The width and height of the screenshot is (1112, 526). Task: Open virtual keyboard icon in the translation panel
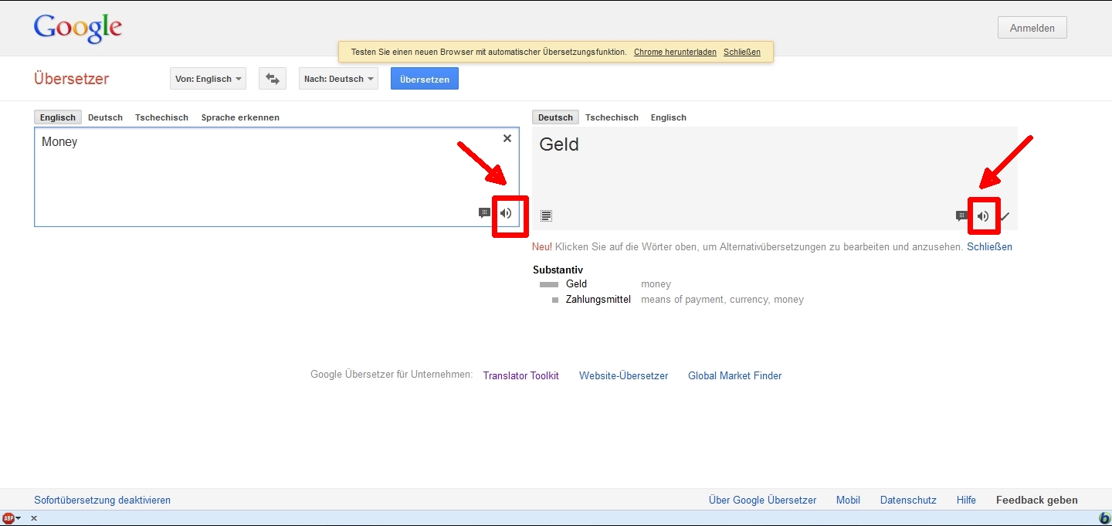(x=961, y=216)
